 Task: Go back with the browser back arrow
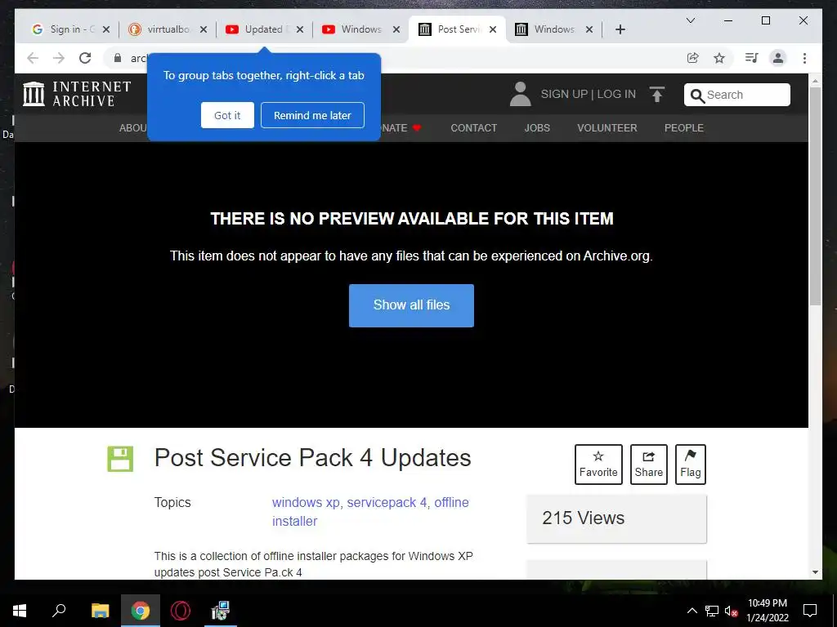33,58
